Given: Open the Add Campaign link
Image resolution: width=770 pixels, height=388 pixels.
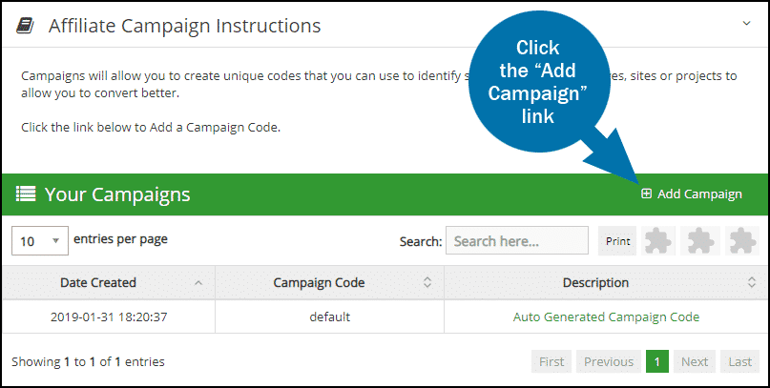Looking at the screenshot, I should click(692, 194).
